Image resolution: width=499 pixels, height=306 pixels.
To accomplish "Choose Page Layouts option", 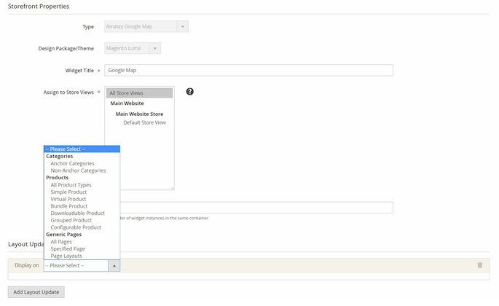I will point(66,256).
